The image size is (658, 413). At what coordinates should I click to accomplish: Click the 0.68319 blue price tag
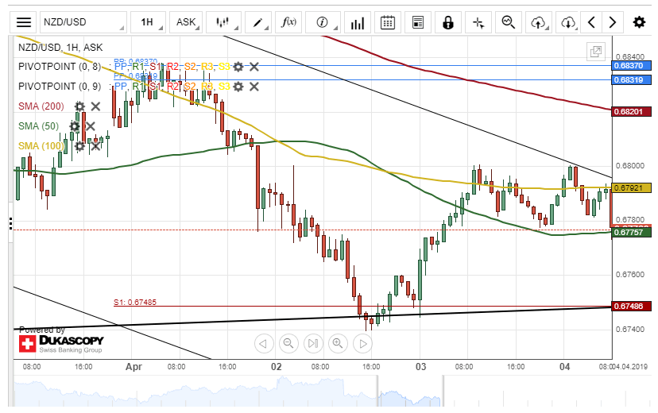[631, 80]
